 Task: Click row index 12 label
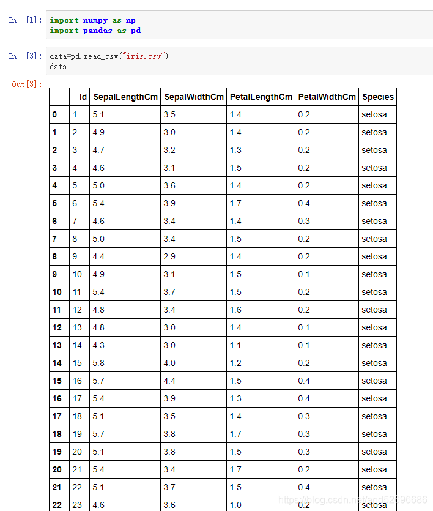pyautogui.click(x=57, y=327)
